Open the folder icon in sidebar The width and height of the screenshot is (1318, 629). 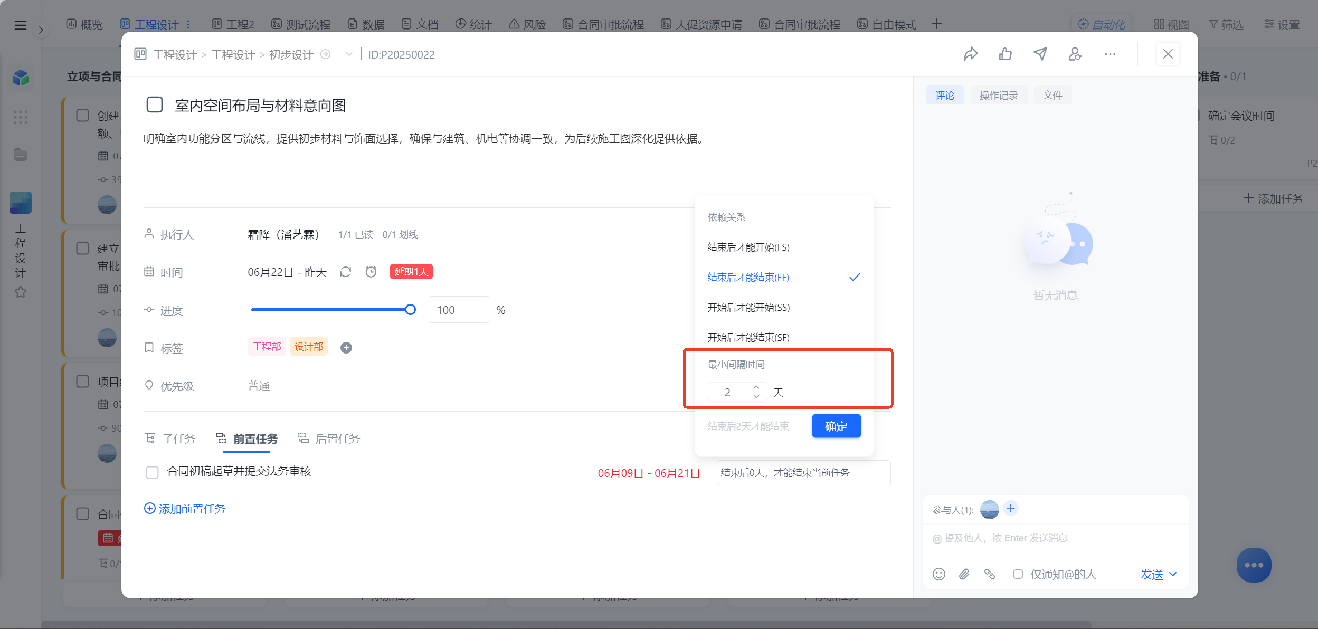21,155
